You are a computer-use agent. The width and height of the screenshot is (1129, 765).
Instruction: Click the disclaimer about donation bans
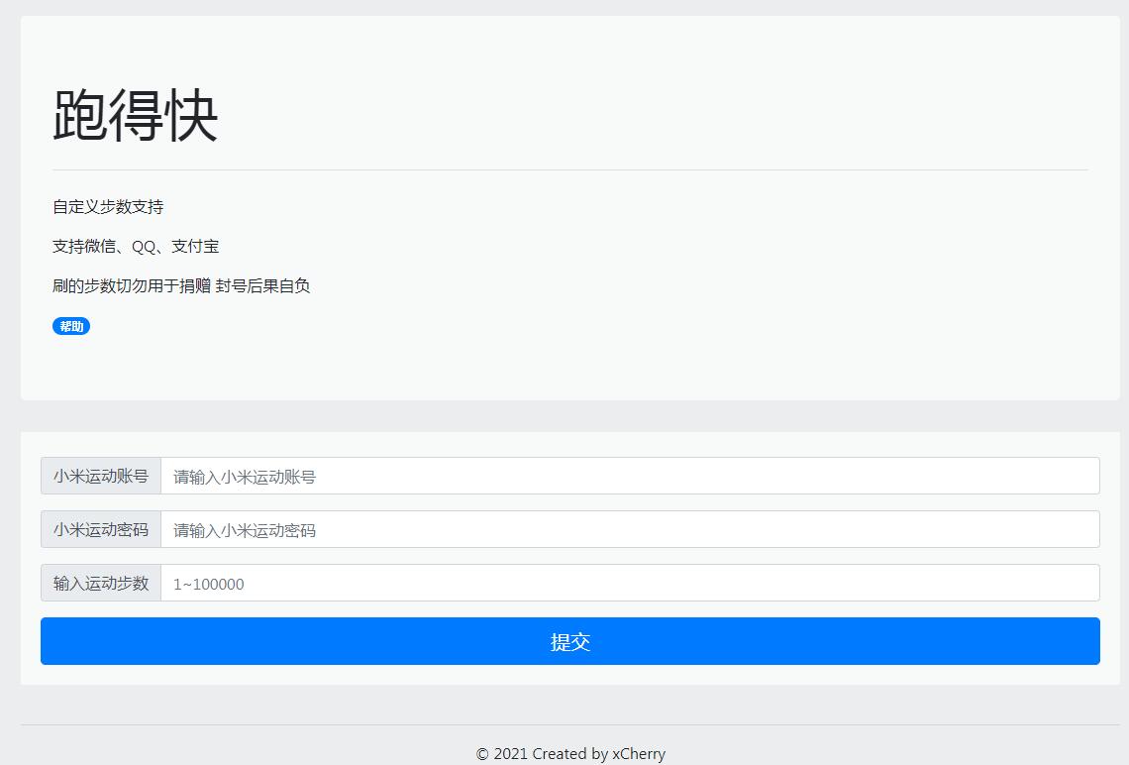point(180,285)
